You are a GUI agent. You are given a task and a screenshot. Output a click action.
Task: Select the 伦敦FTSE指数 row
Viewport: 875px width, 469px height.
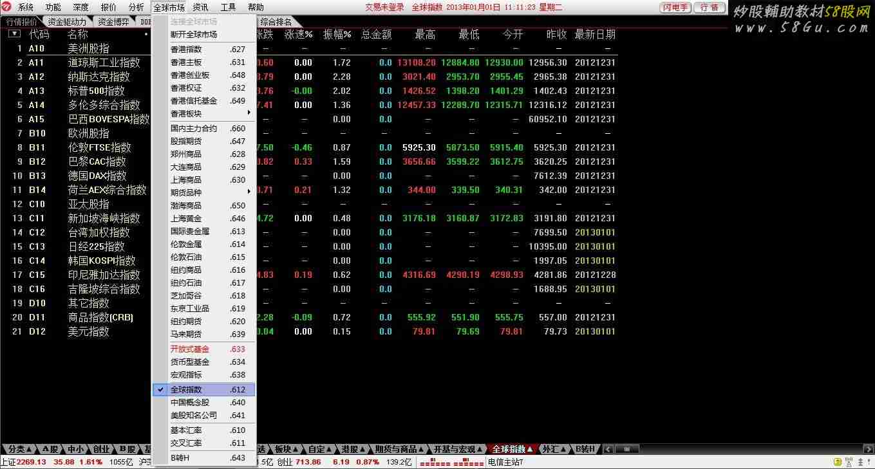(309, 147)
